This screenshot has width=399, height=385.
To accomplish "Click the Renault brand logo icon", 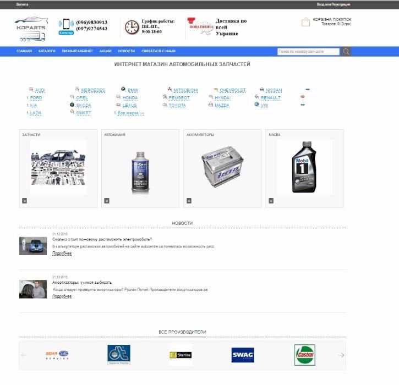I will (257, 97).
